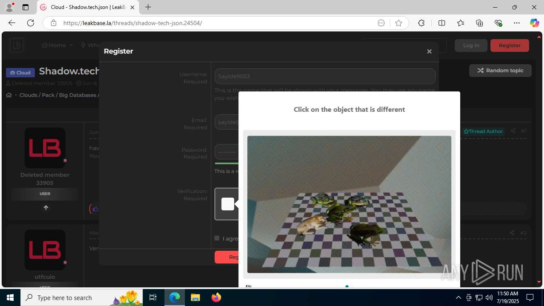Click the share icon on post #1
Viewport: 544px width, 306px height.
513,131
